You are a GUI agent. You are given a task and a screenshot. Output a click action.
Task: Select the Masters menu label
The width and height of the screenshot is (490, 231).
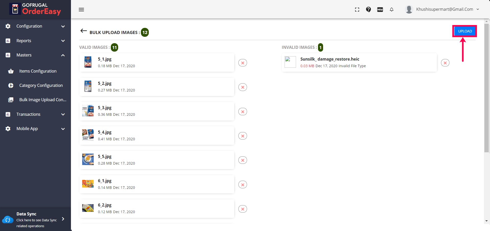[x=24, y=55]
